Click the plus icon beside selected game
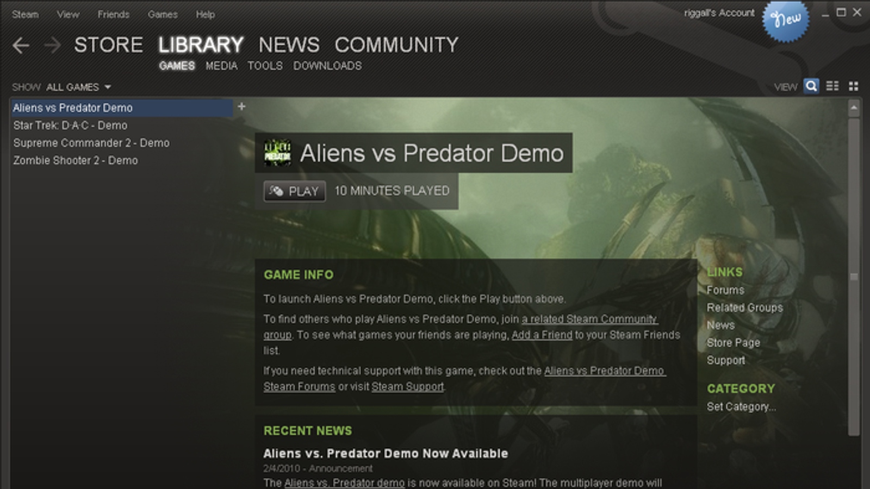This screenshot has width=870, height=489. point(242,106)
